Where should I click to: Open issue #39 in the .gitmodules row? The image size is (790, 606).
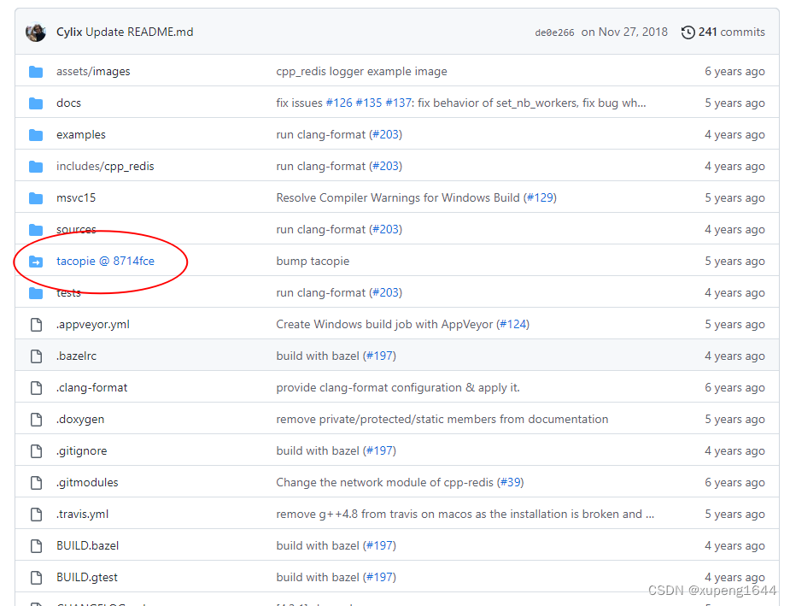[510, 482]
